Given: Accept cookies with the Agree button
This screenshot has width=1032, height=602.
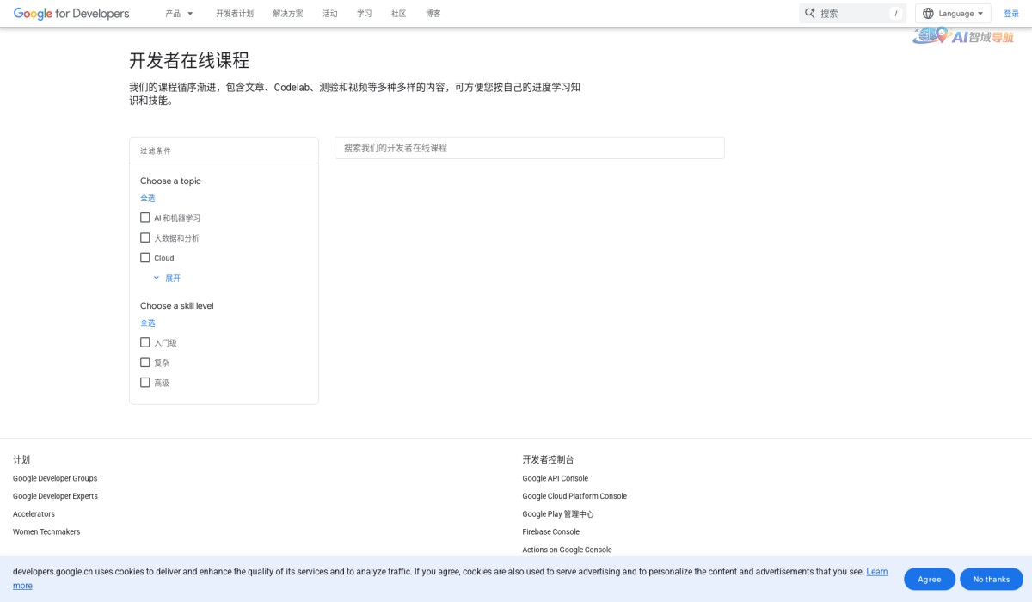Looking at the screenshot, I should [x=929, y=579].
